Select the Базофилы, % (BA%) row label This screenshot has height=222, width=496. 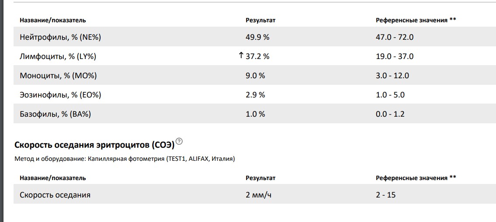coord(55,114)
